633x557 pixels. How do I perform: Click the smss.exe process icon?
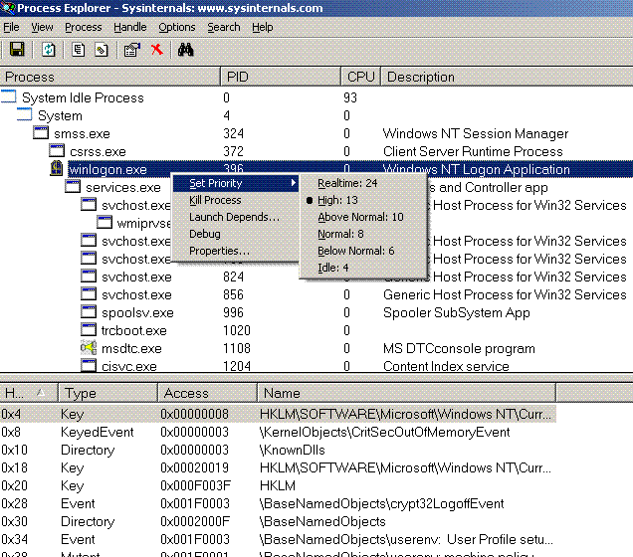pos(41,132)
